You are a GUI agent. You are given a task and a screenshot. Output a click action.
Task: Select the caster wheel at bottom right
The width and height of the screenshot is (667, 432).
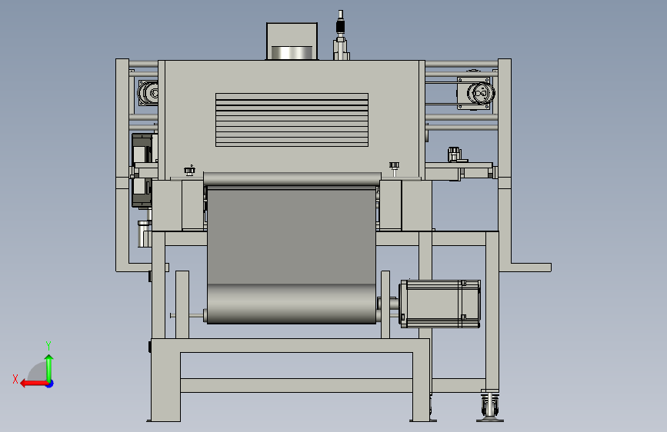[490, 406]
